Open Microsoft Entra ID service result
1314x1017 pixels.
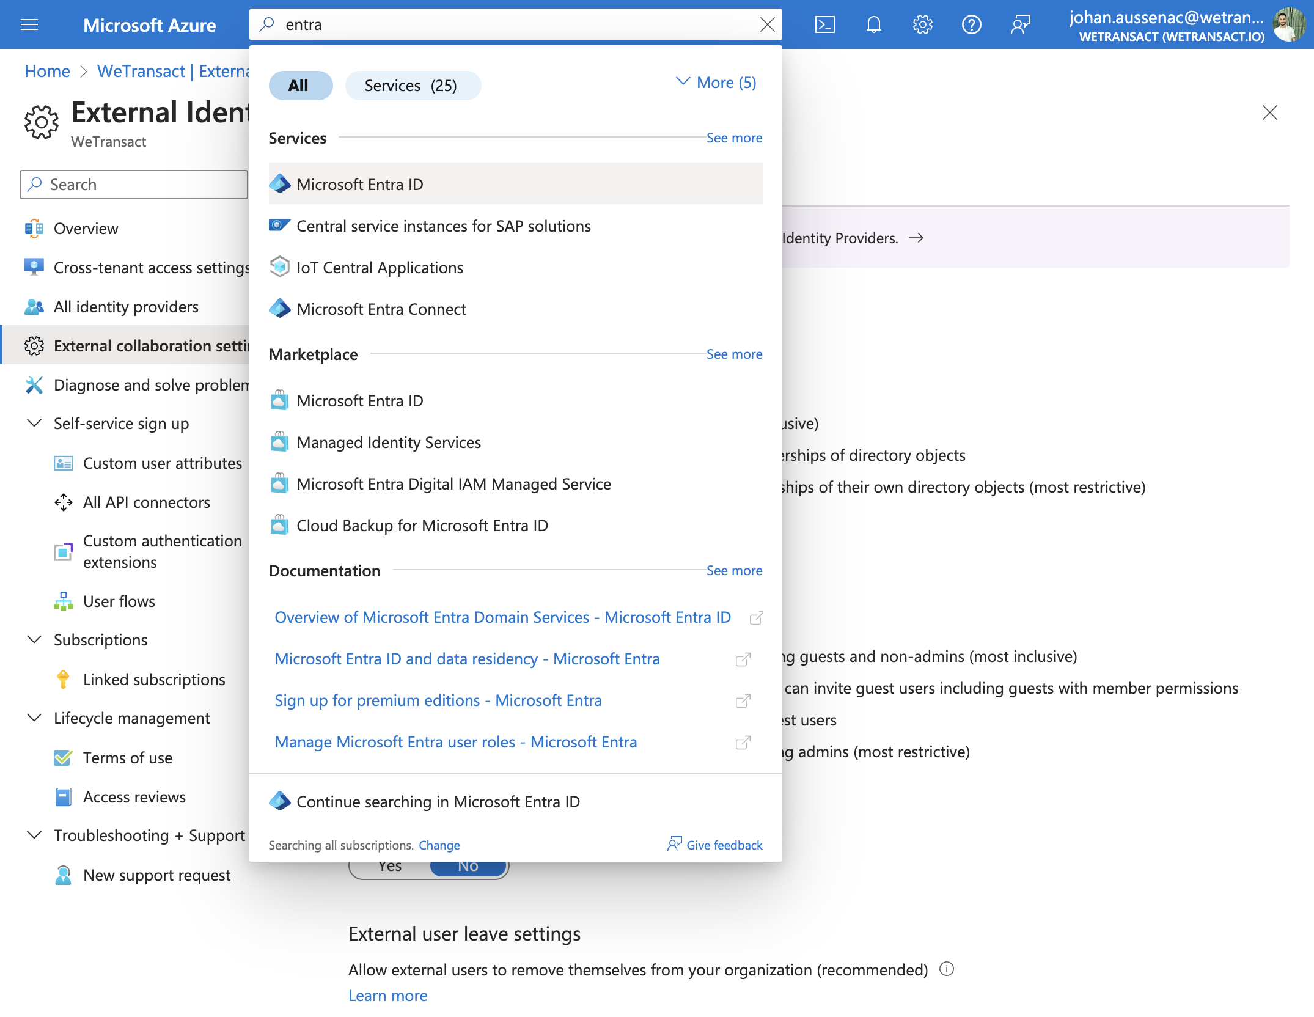515,183
